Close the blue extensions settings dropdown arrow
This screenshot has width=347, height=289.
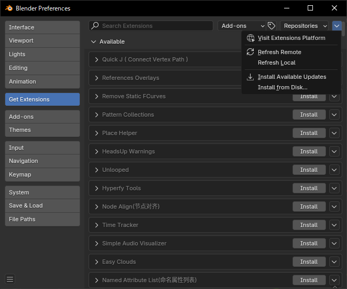pos(337,26)
